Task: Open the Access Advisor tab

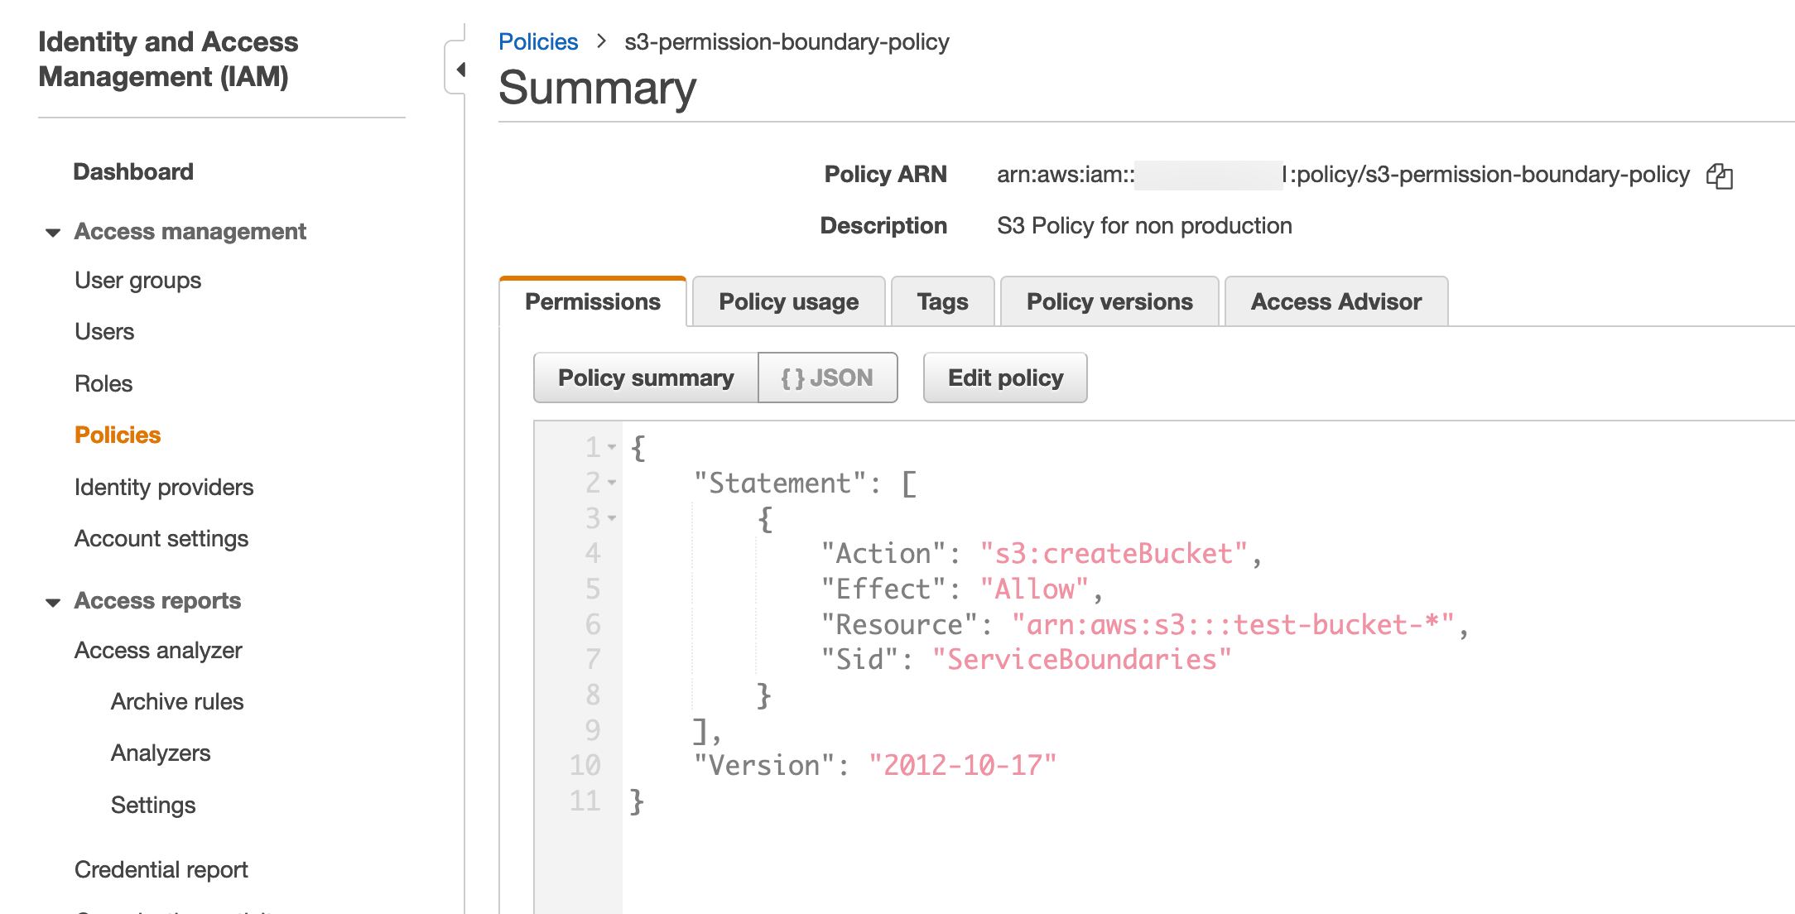Action: click(x=1335, y=302)
